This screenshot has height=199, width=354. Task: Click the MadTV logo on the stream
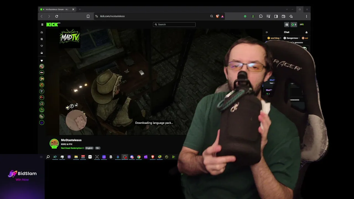click(x=70, y=37)
